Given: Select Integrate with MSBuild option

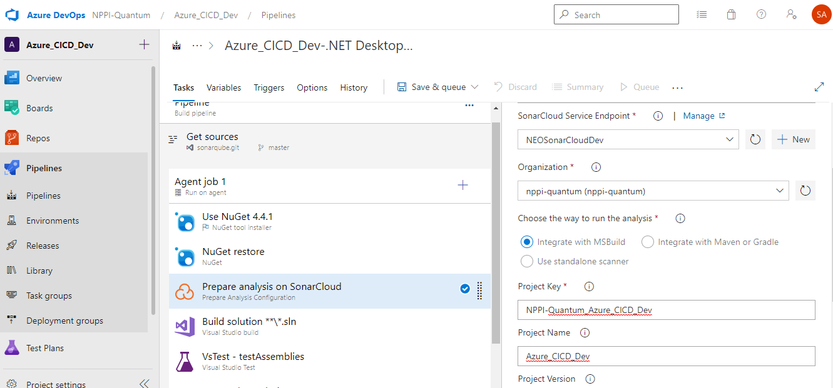Looking at the screenshot, I should point(527,242).
